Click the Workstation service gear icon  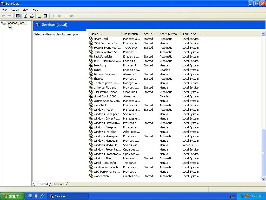[x=91, y=176]
